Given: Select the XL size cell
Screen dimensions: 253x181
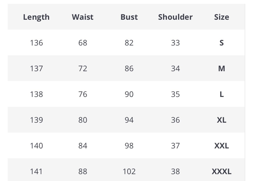Looking at the screenshot, I should (x=221, y=120).
